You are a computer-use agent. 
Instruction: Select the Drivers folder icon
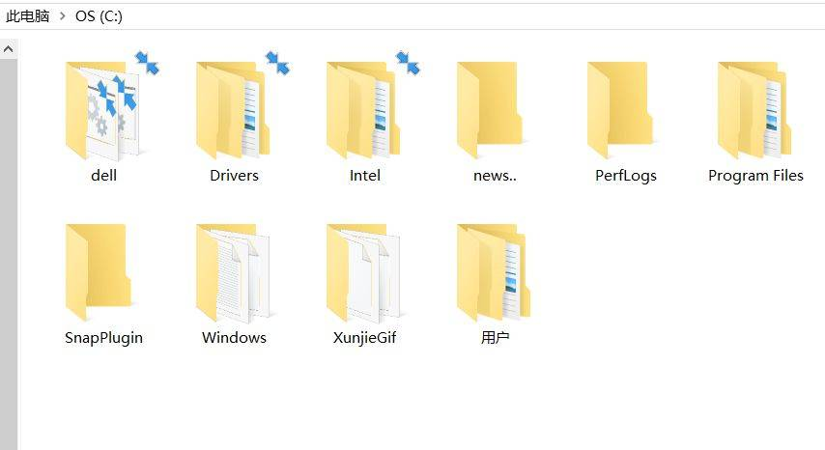234,110
